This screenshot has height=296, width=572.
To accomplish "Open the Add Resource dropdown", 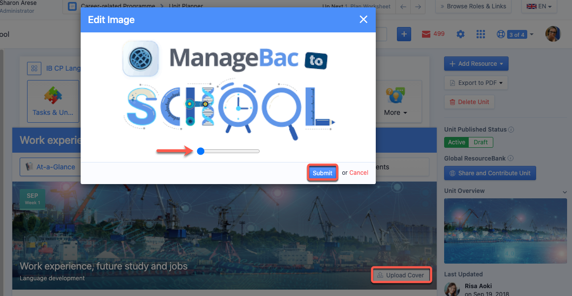I will [476, 64].
